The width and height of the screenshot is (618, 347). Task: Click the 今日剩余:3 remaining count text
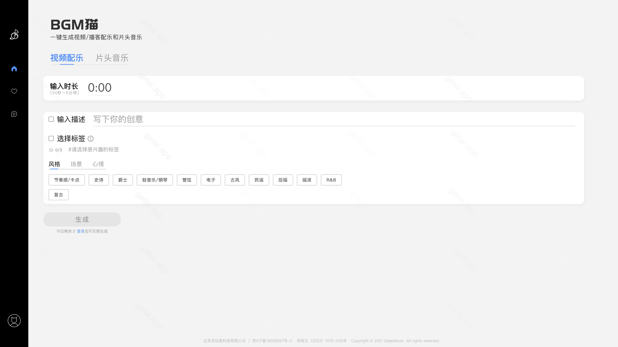(x=66, y=231)
